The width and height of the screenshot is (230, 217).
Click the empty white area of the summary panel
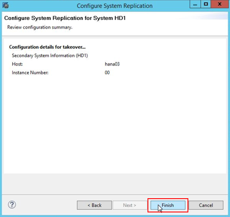(x=115, y=124)
